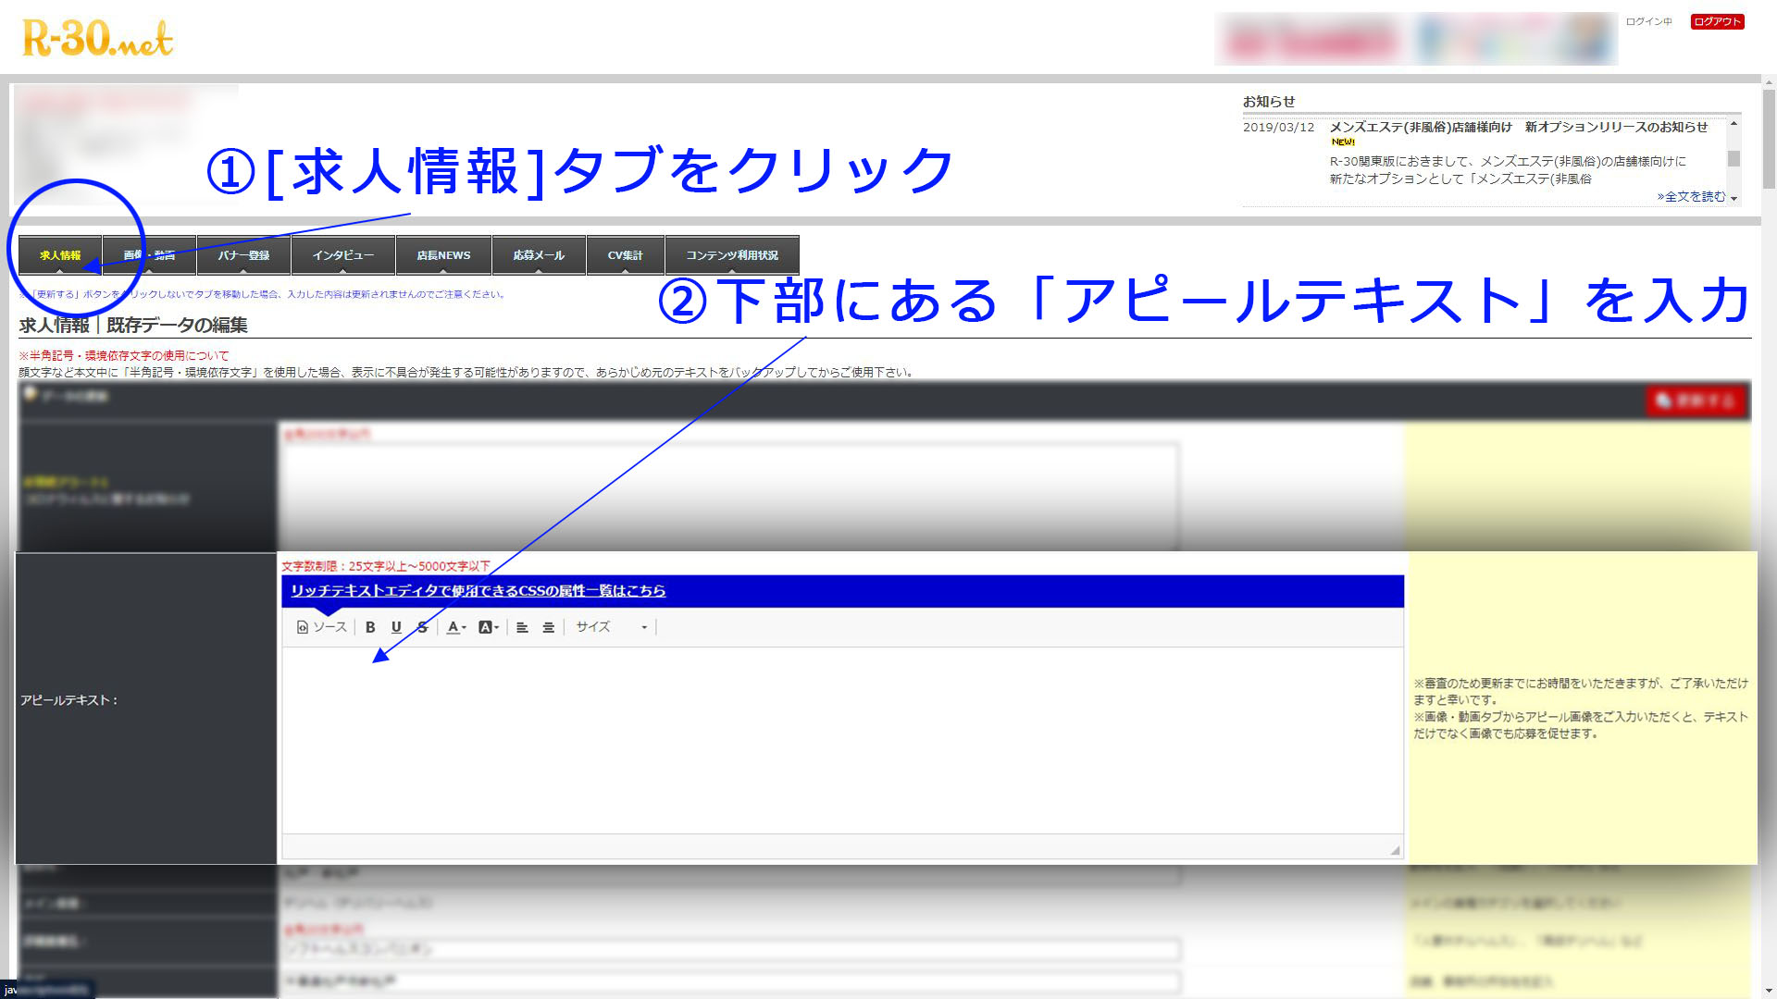Image resolution: width=1777 pixels, height=999 pixels.
Task: Open text color dropdown
Action: click(x=456, y=627)
